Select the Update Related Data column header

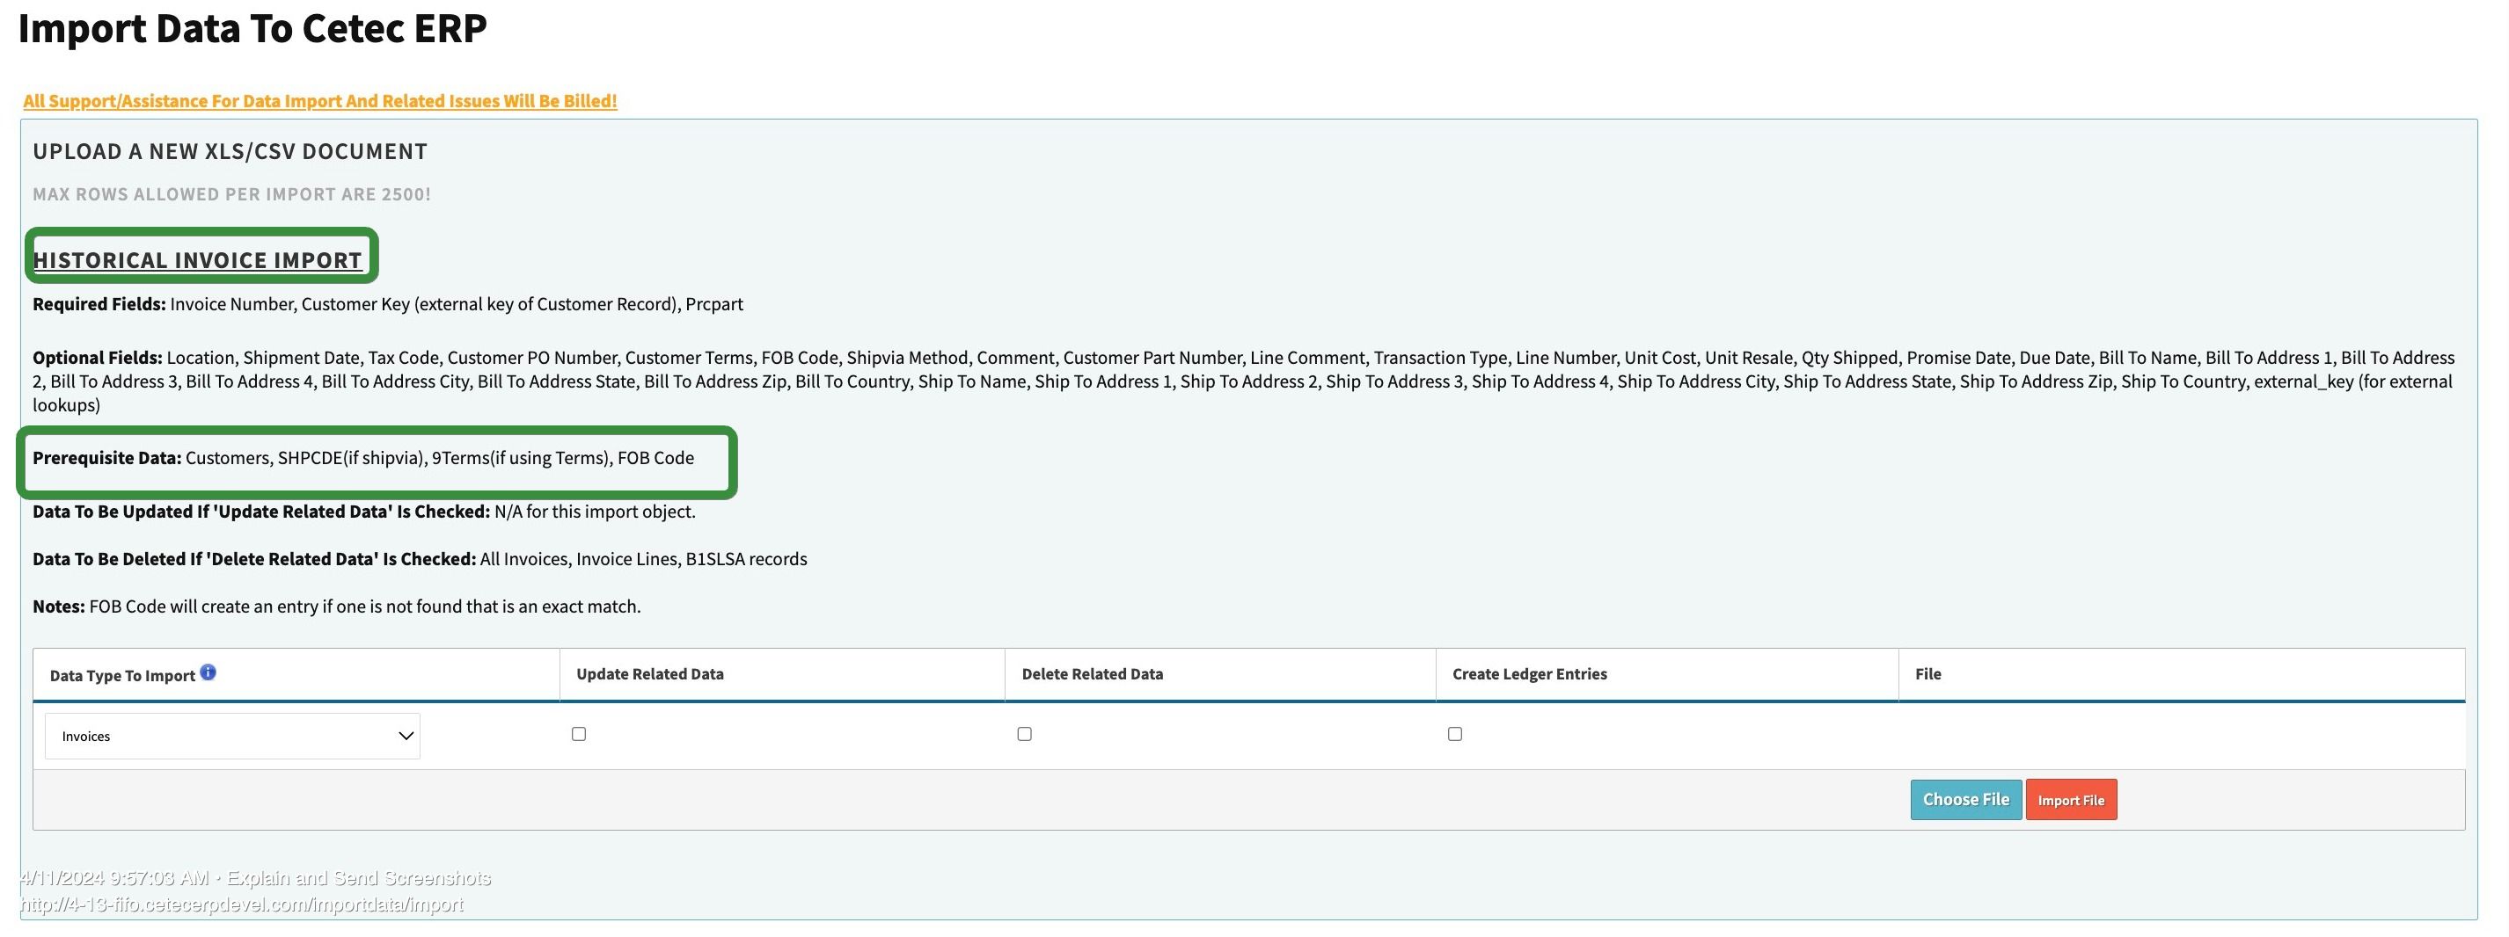pyautogui.click(x=649, y=674)
